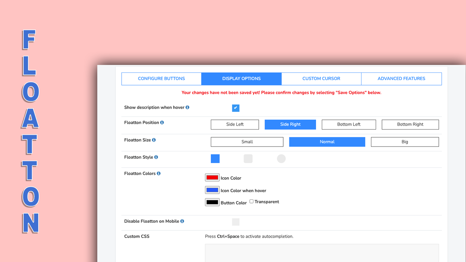Click info icon next to Floatton Style
The width and height of the screenshot is (466, 262).
[156, 157]
